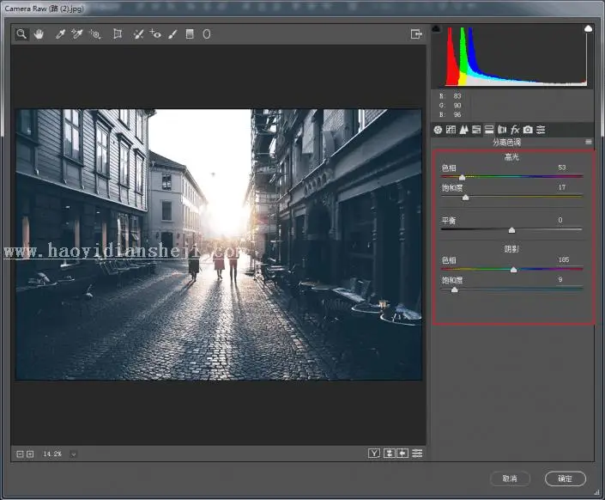This screenshot has width=605, height=500.
Task: Select the Targeted Adjustment tool
Action: click(95, 34)
